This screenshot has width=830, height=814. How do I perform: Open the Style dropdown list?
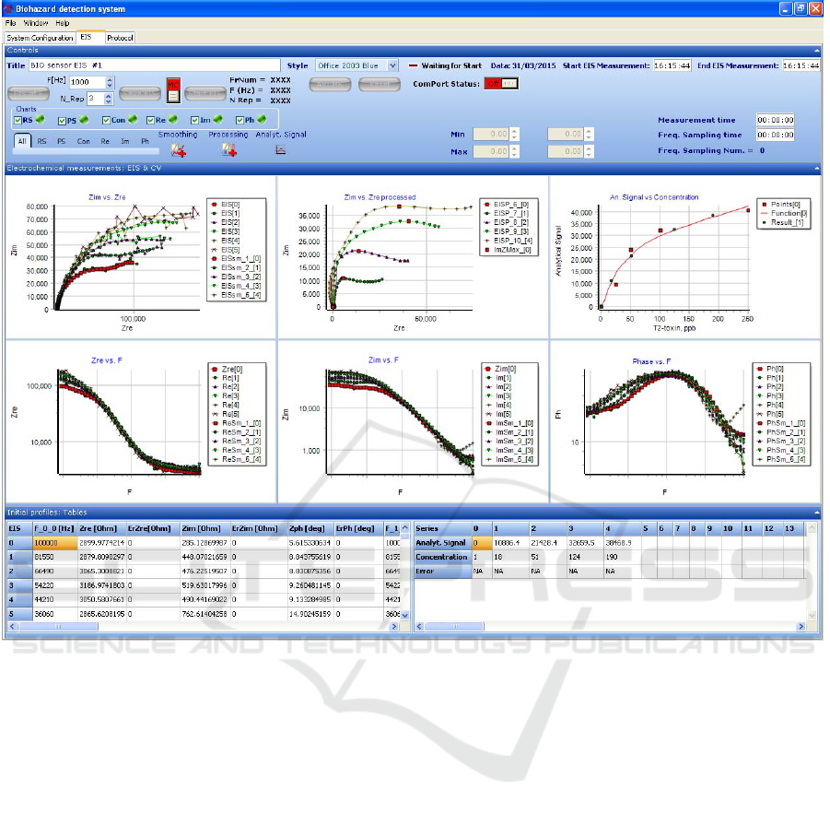[393, 66]
